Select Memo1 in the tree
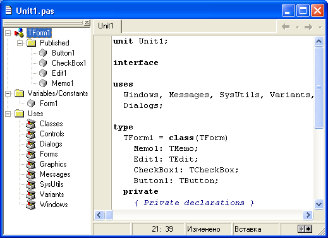Screen dimensions: 328x238 coord(63,83)
